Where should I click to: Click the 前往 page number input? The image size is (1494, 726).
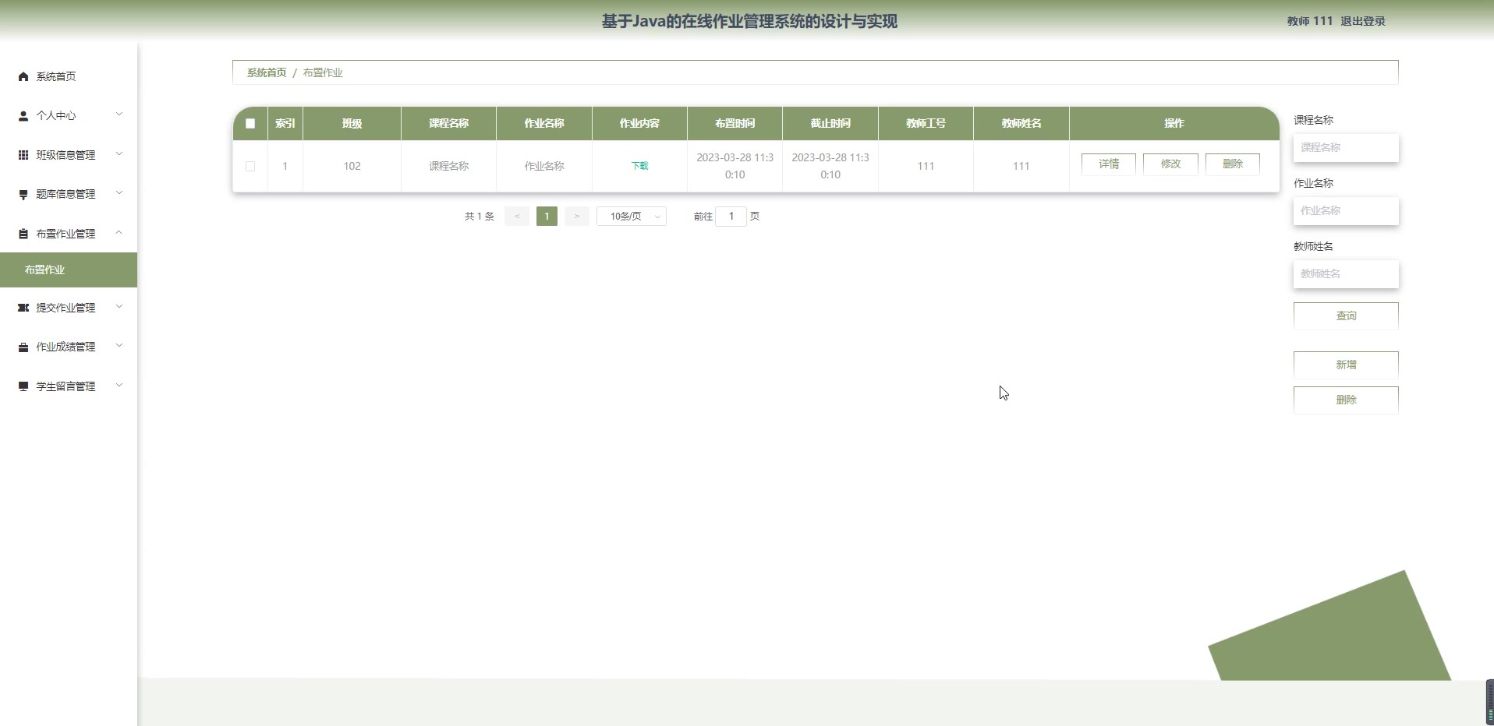click(731, 217)
